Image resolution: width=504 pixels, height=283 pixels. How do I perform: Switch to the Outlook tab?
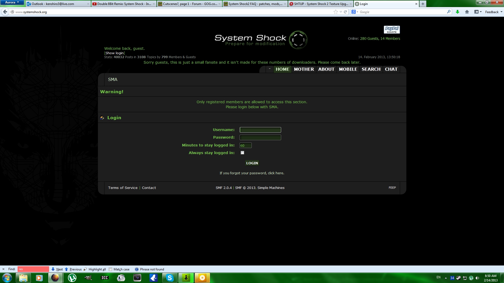pyautogui.click(x=58, y=4)
